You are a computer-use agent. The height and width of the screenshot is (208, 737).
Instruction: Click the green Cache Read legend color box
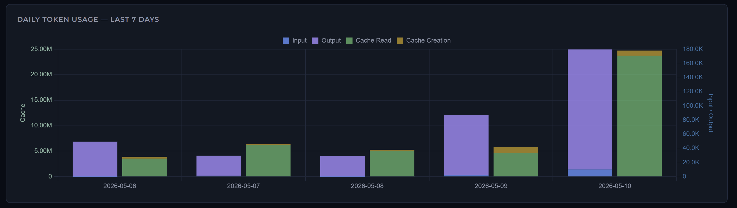(x=349, y=40)
